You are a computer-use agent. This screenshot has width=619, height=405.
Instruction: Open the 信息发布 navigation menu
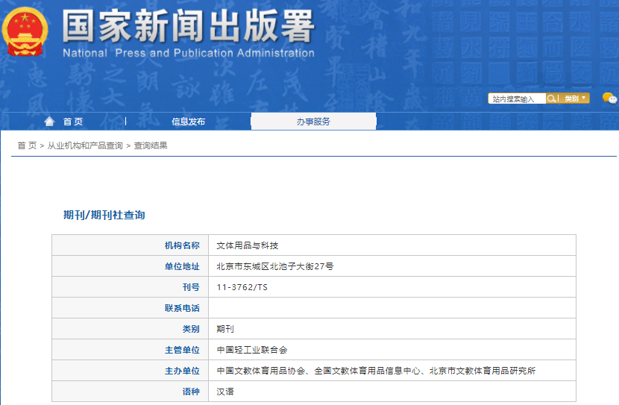coord(188,122)
